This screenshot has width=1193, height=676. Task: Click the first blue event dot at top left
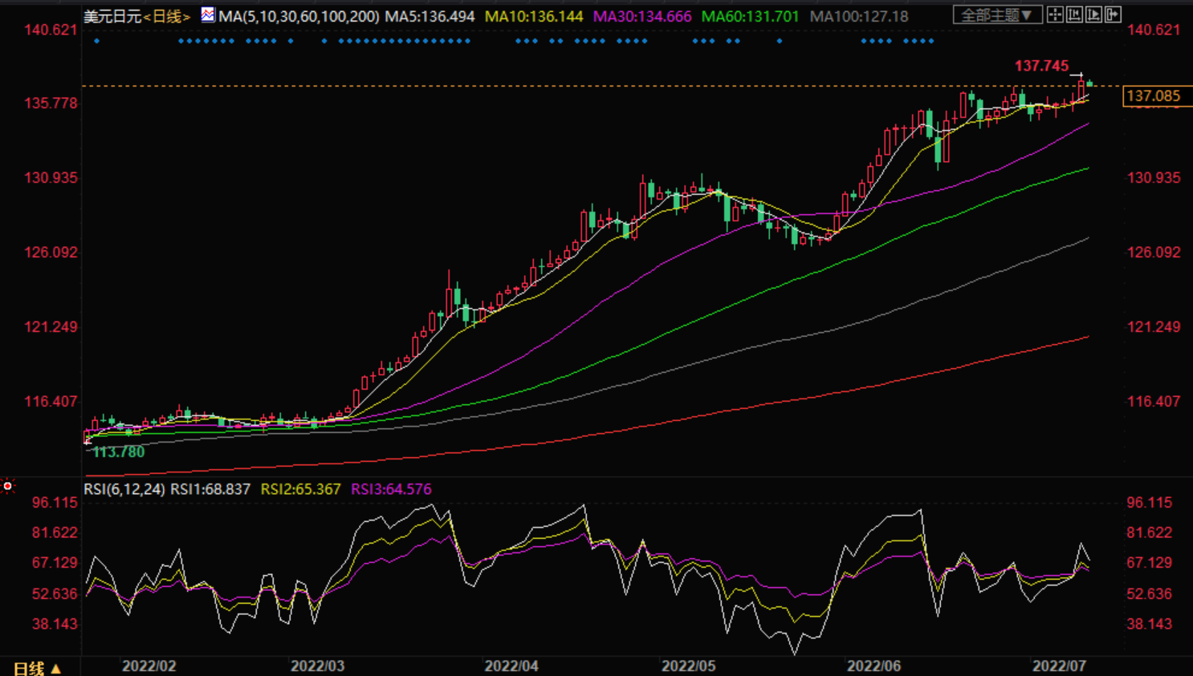(97, 41)
